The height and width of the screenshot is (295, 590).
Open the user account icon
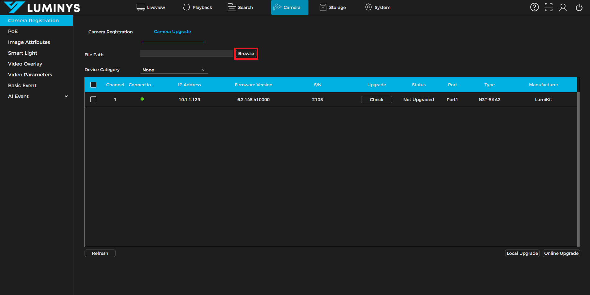pyautogui.click(x=563, y=7)
